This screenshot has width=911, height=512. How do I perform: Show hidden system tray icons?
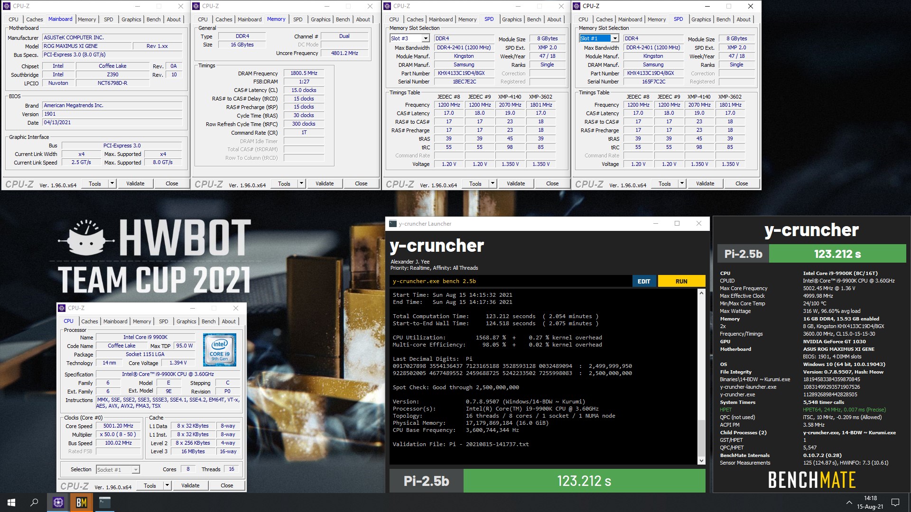849,503
